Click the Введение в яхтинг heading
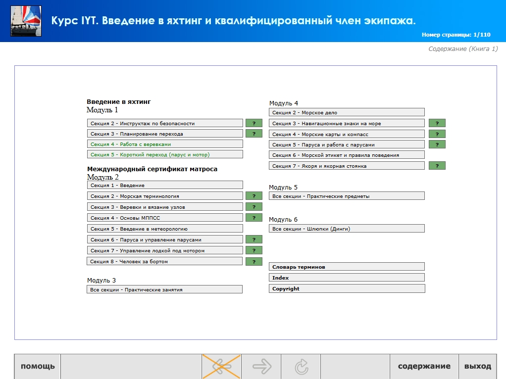This screenshot has height=379, width=506. [x=119, y=101]
